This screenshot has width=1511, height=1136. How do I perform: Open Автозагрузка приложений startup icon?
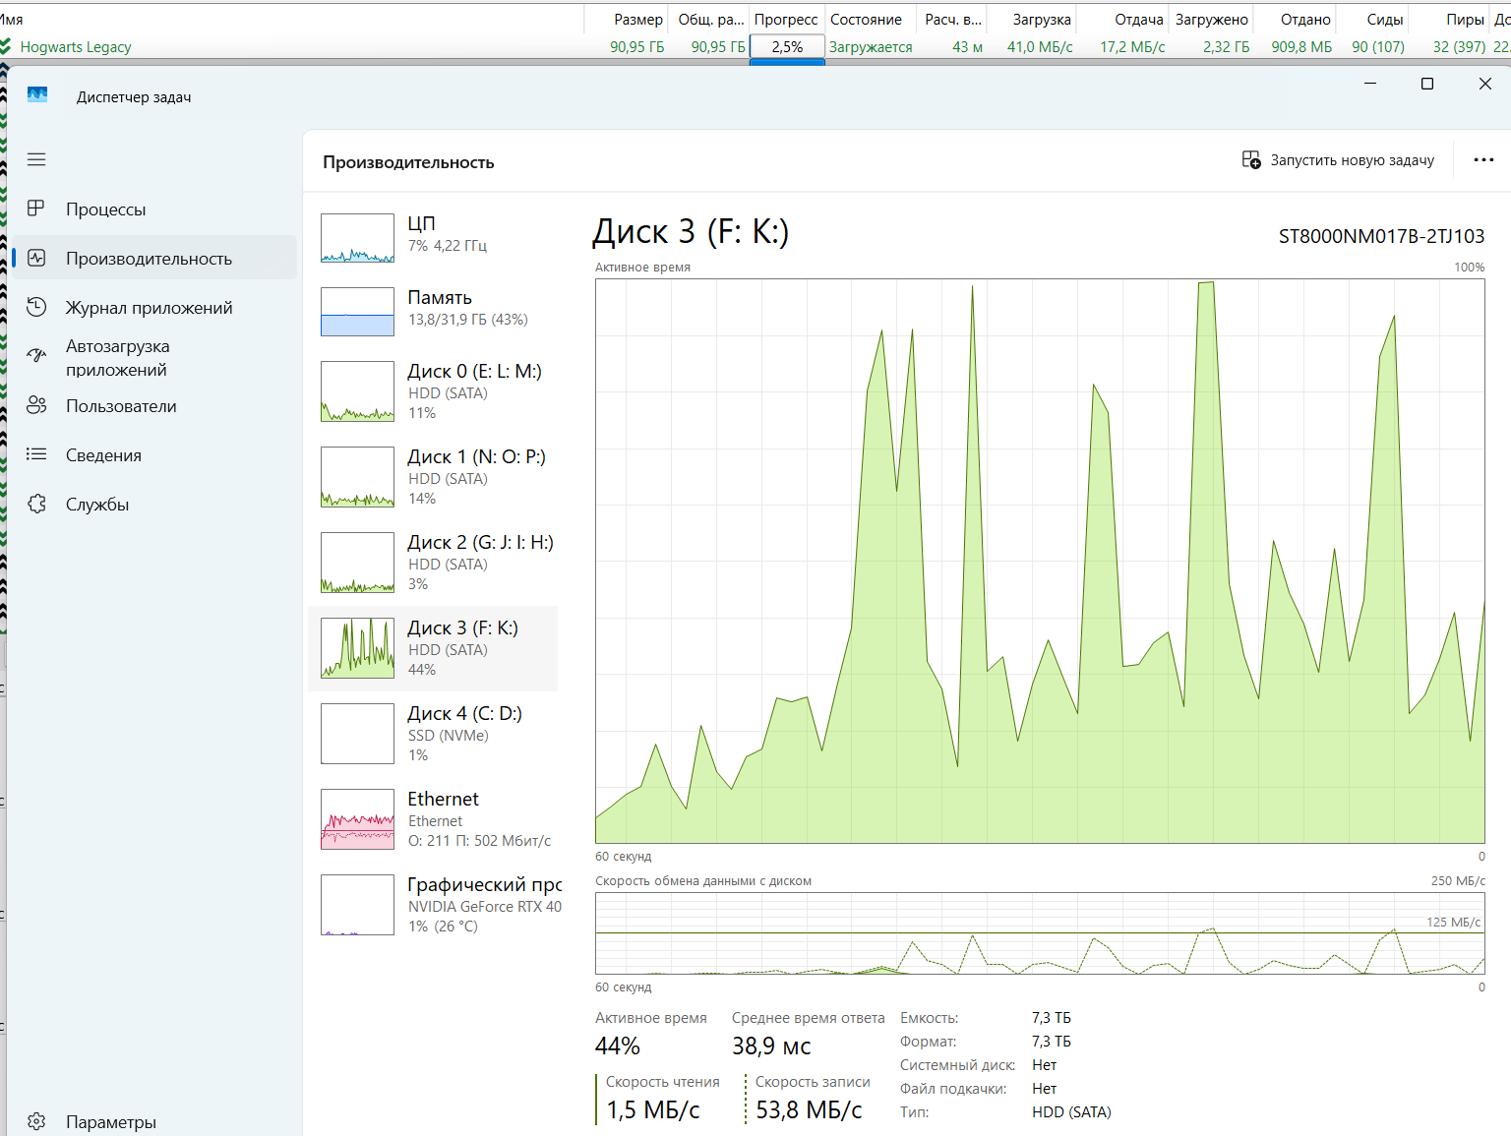(x=36, y=356)
